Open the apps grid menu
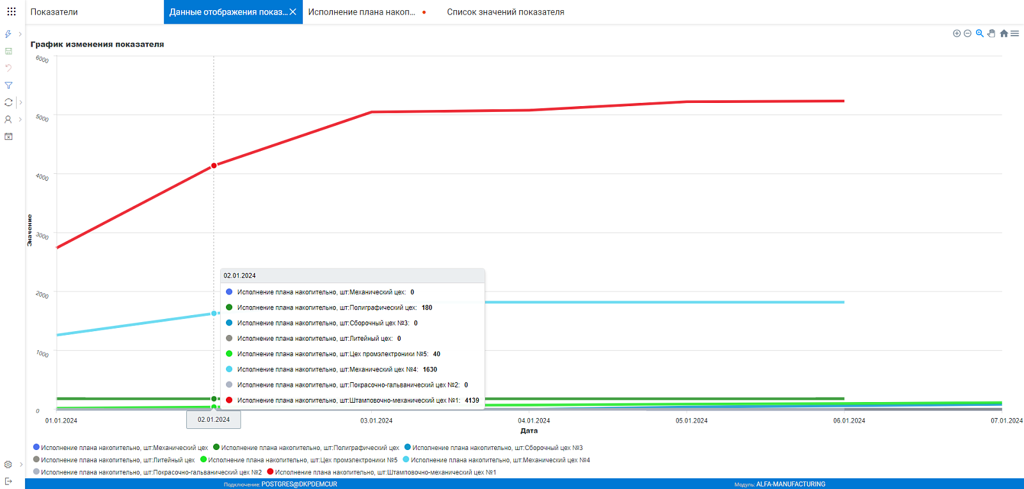Image resolution: width=1024 pixels, height=489 pixels. coord(12,12)
